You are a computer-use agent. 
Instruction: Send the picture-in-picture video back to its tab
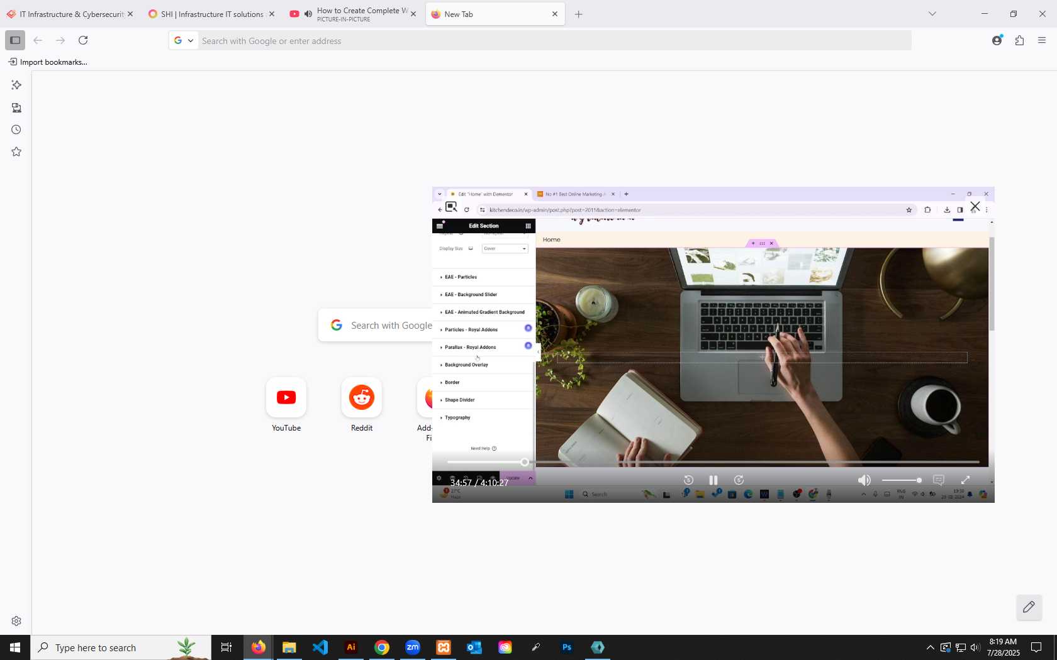coord(451,207)
